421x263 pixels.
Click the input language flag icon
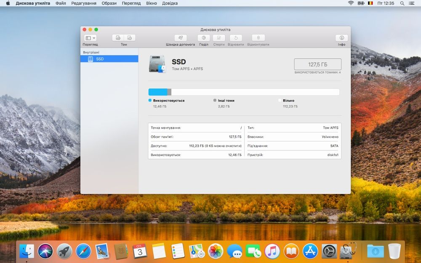[x=370, y=3]
